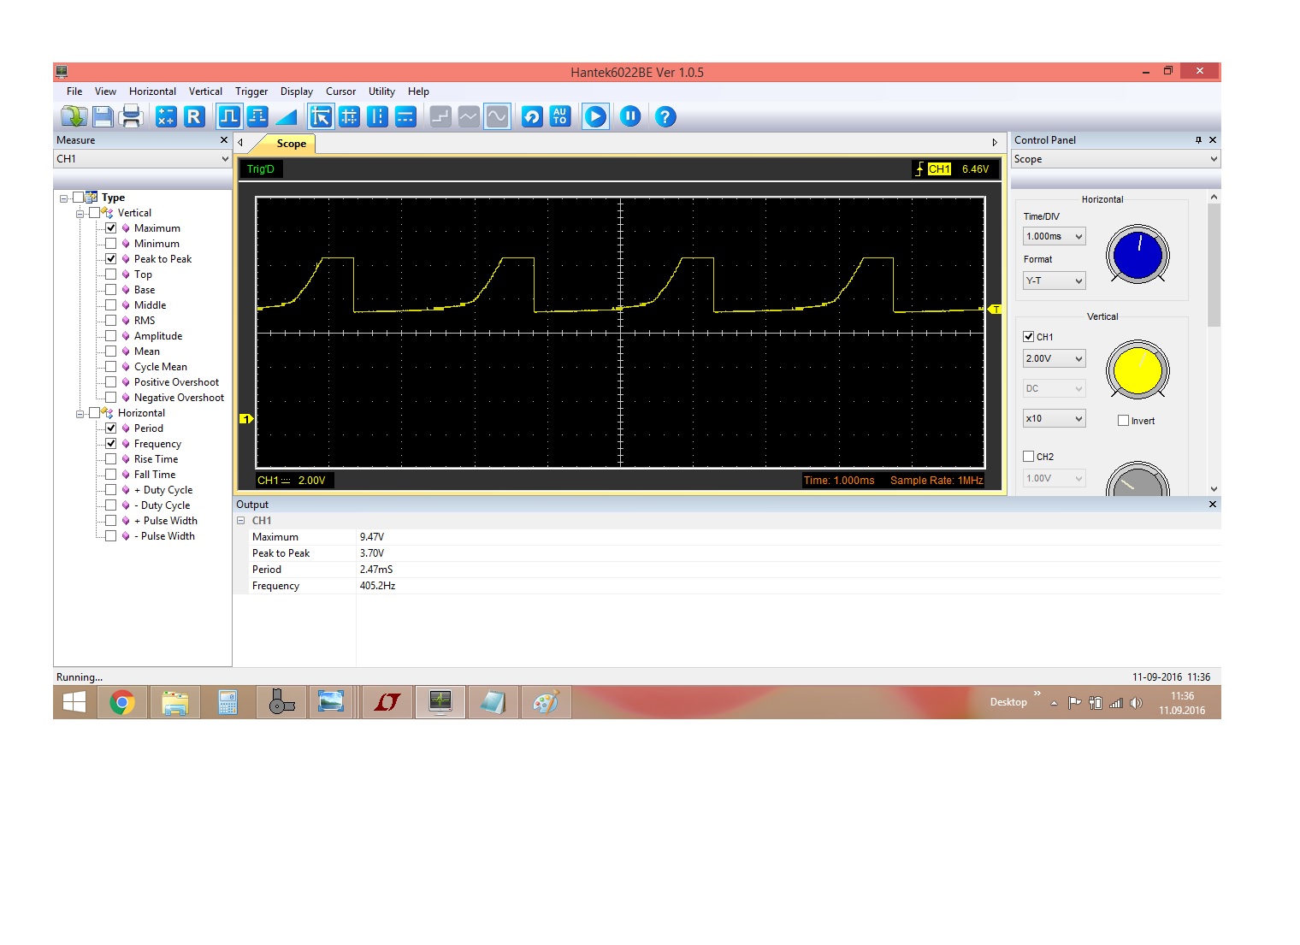Enable the CH2 channel checkbox
Image resolution: width=1300 pixels, height=945 pixels.
(1029, 457)
